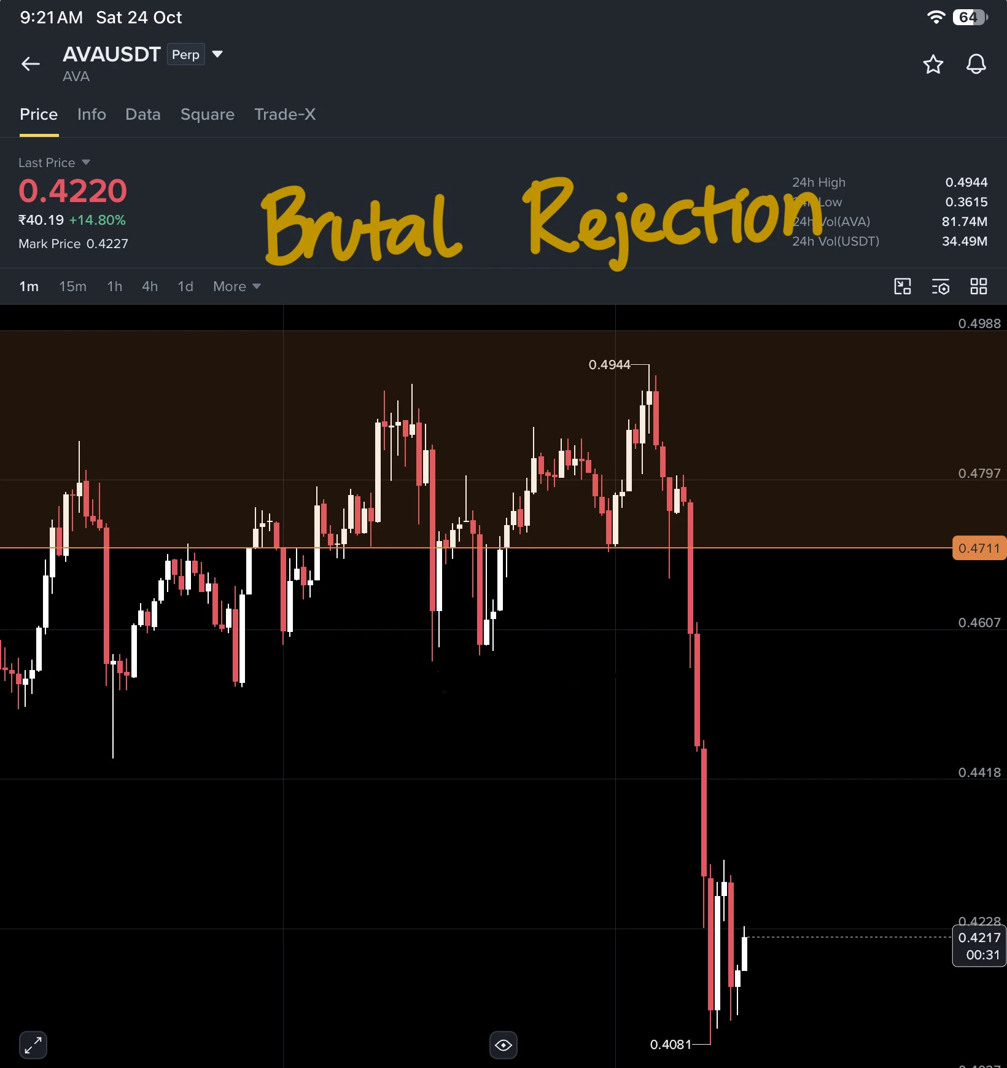This screenshot has height=1068, width=1007.
Task: Expand chart to fullscreen
Action: pyautogui.click(x=33, y=1045)
